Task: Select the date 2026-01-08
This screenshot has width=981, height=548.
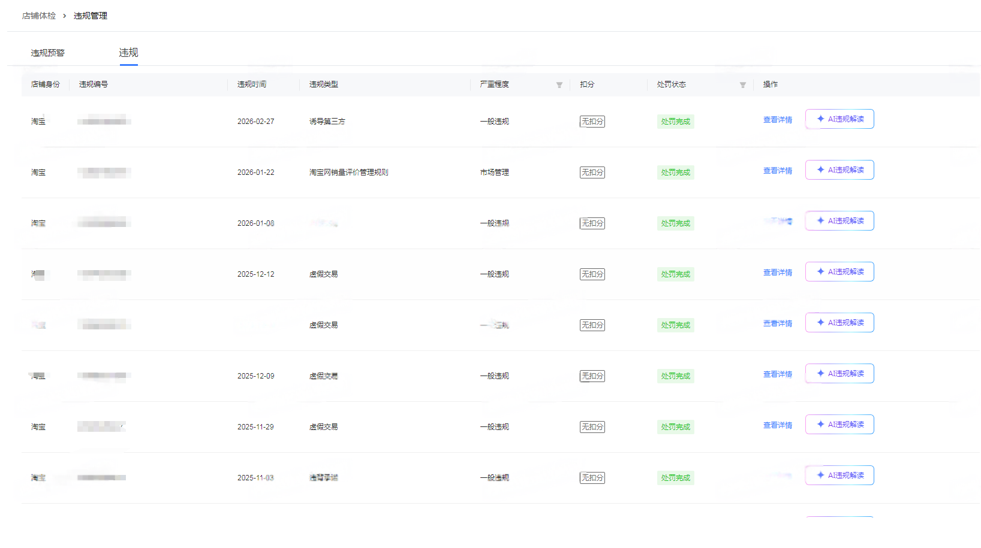Action: [256, 223]
